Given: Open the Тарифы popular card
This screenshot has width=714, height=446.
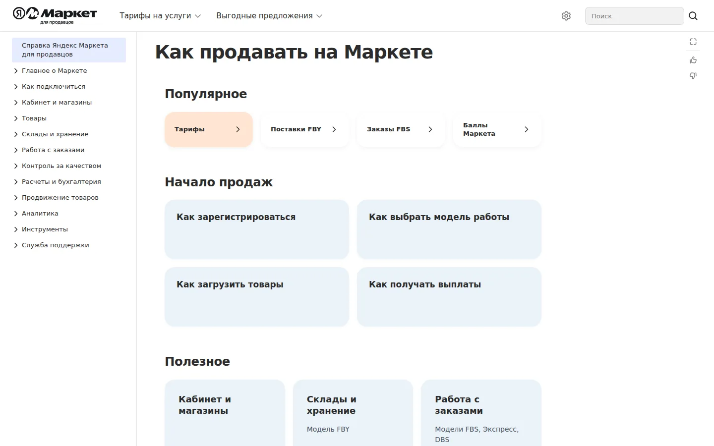Looking at the screenshot, I should click(x=209, y=129).
